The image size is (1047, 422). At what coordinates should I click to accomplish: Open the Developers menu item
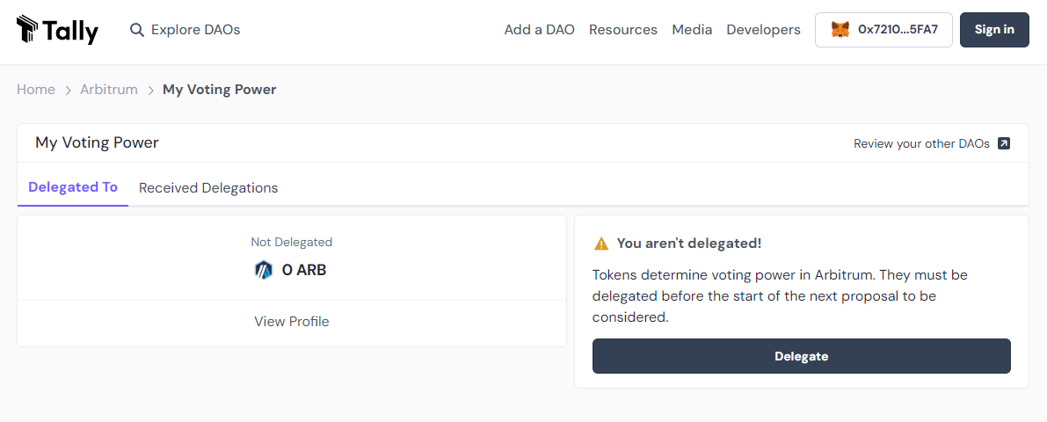(763, 30)
